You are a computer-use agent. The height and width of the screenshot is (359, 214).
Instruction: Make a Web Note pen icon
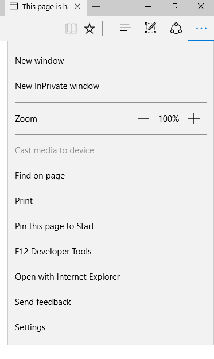tap(150, 28)
